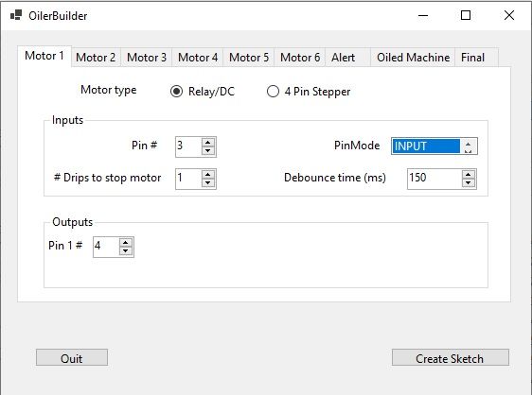Click into the Debounce time text field
The height and width of the screenshot is (395, 532).
pos(434,179)
